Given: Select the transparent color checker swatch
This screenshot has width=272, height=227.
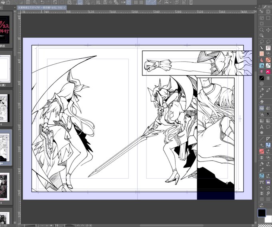Looking at the screenshot, I should click(x=265, y=225).
